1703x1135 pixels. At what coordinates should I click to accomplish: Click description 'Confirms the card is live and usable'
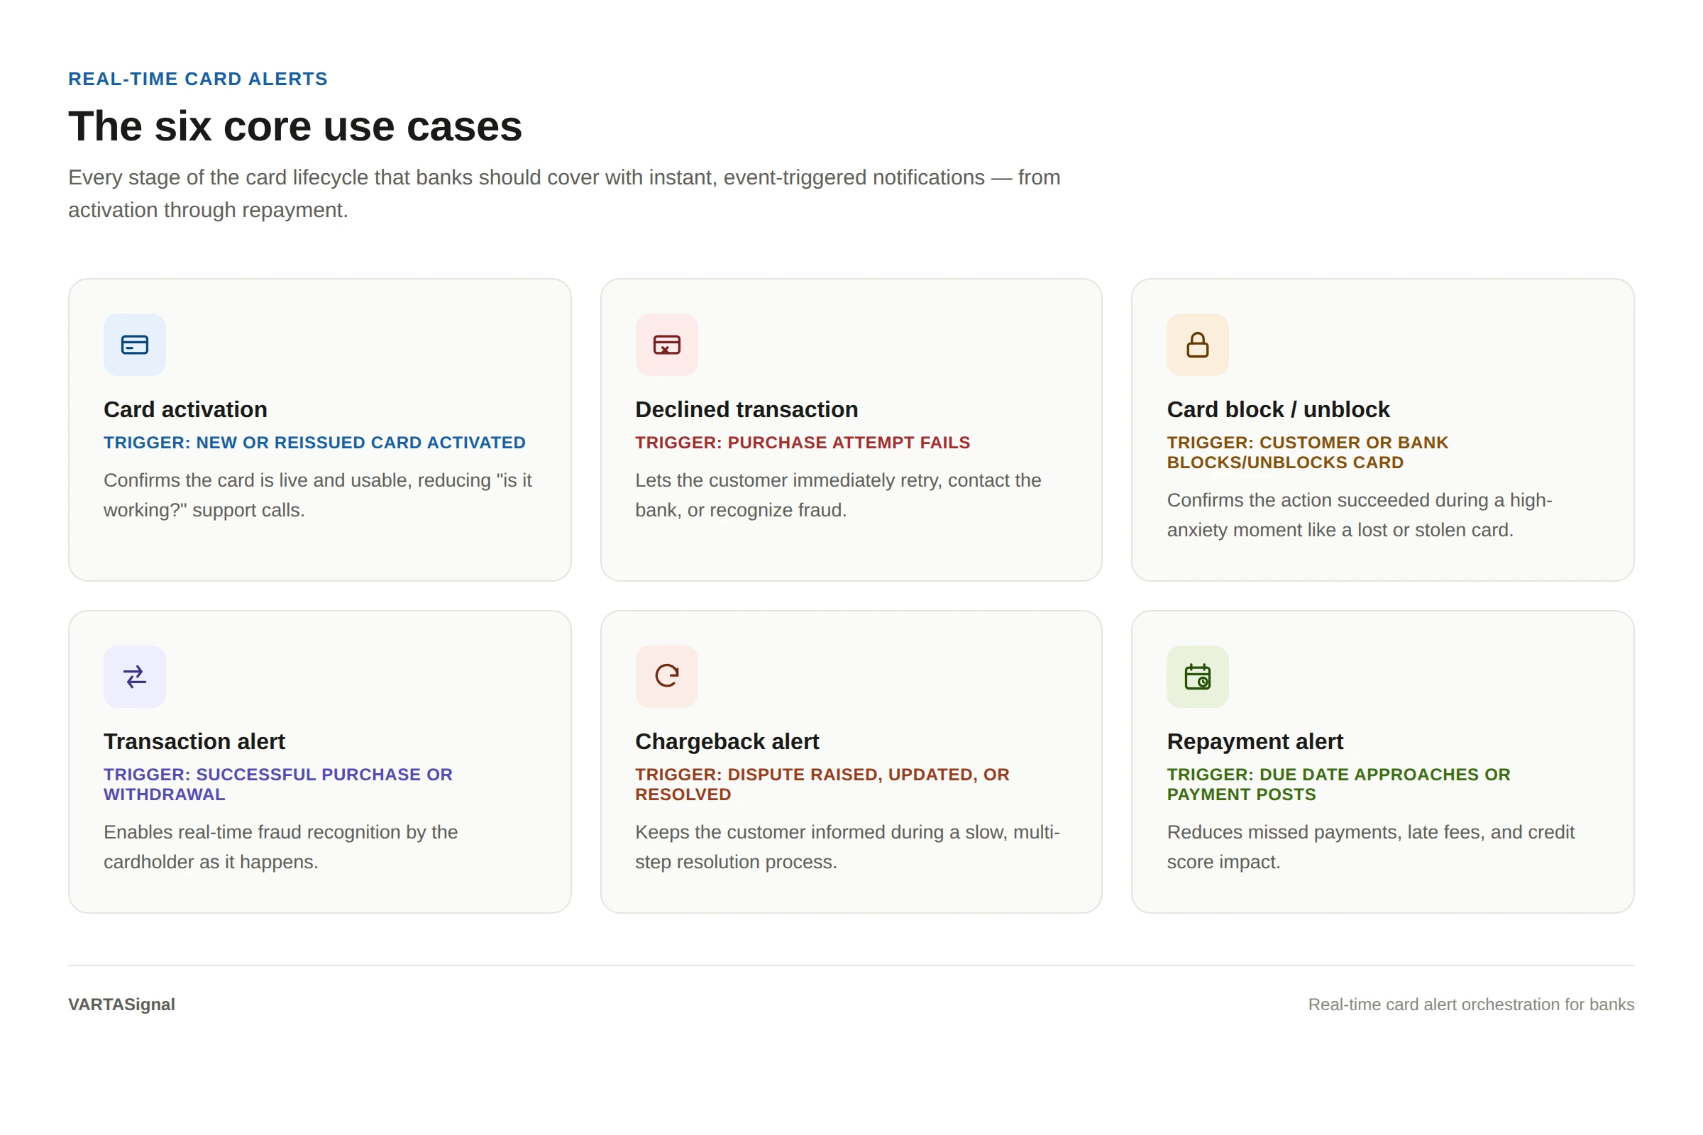pos(318,495)
